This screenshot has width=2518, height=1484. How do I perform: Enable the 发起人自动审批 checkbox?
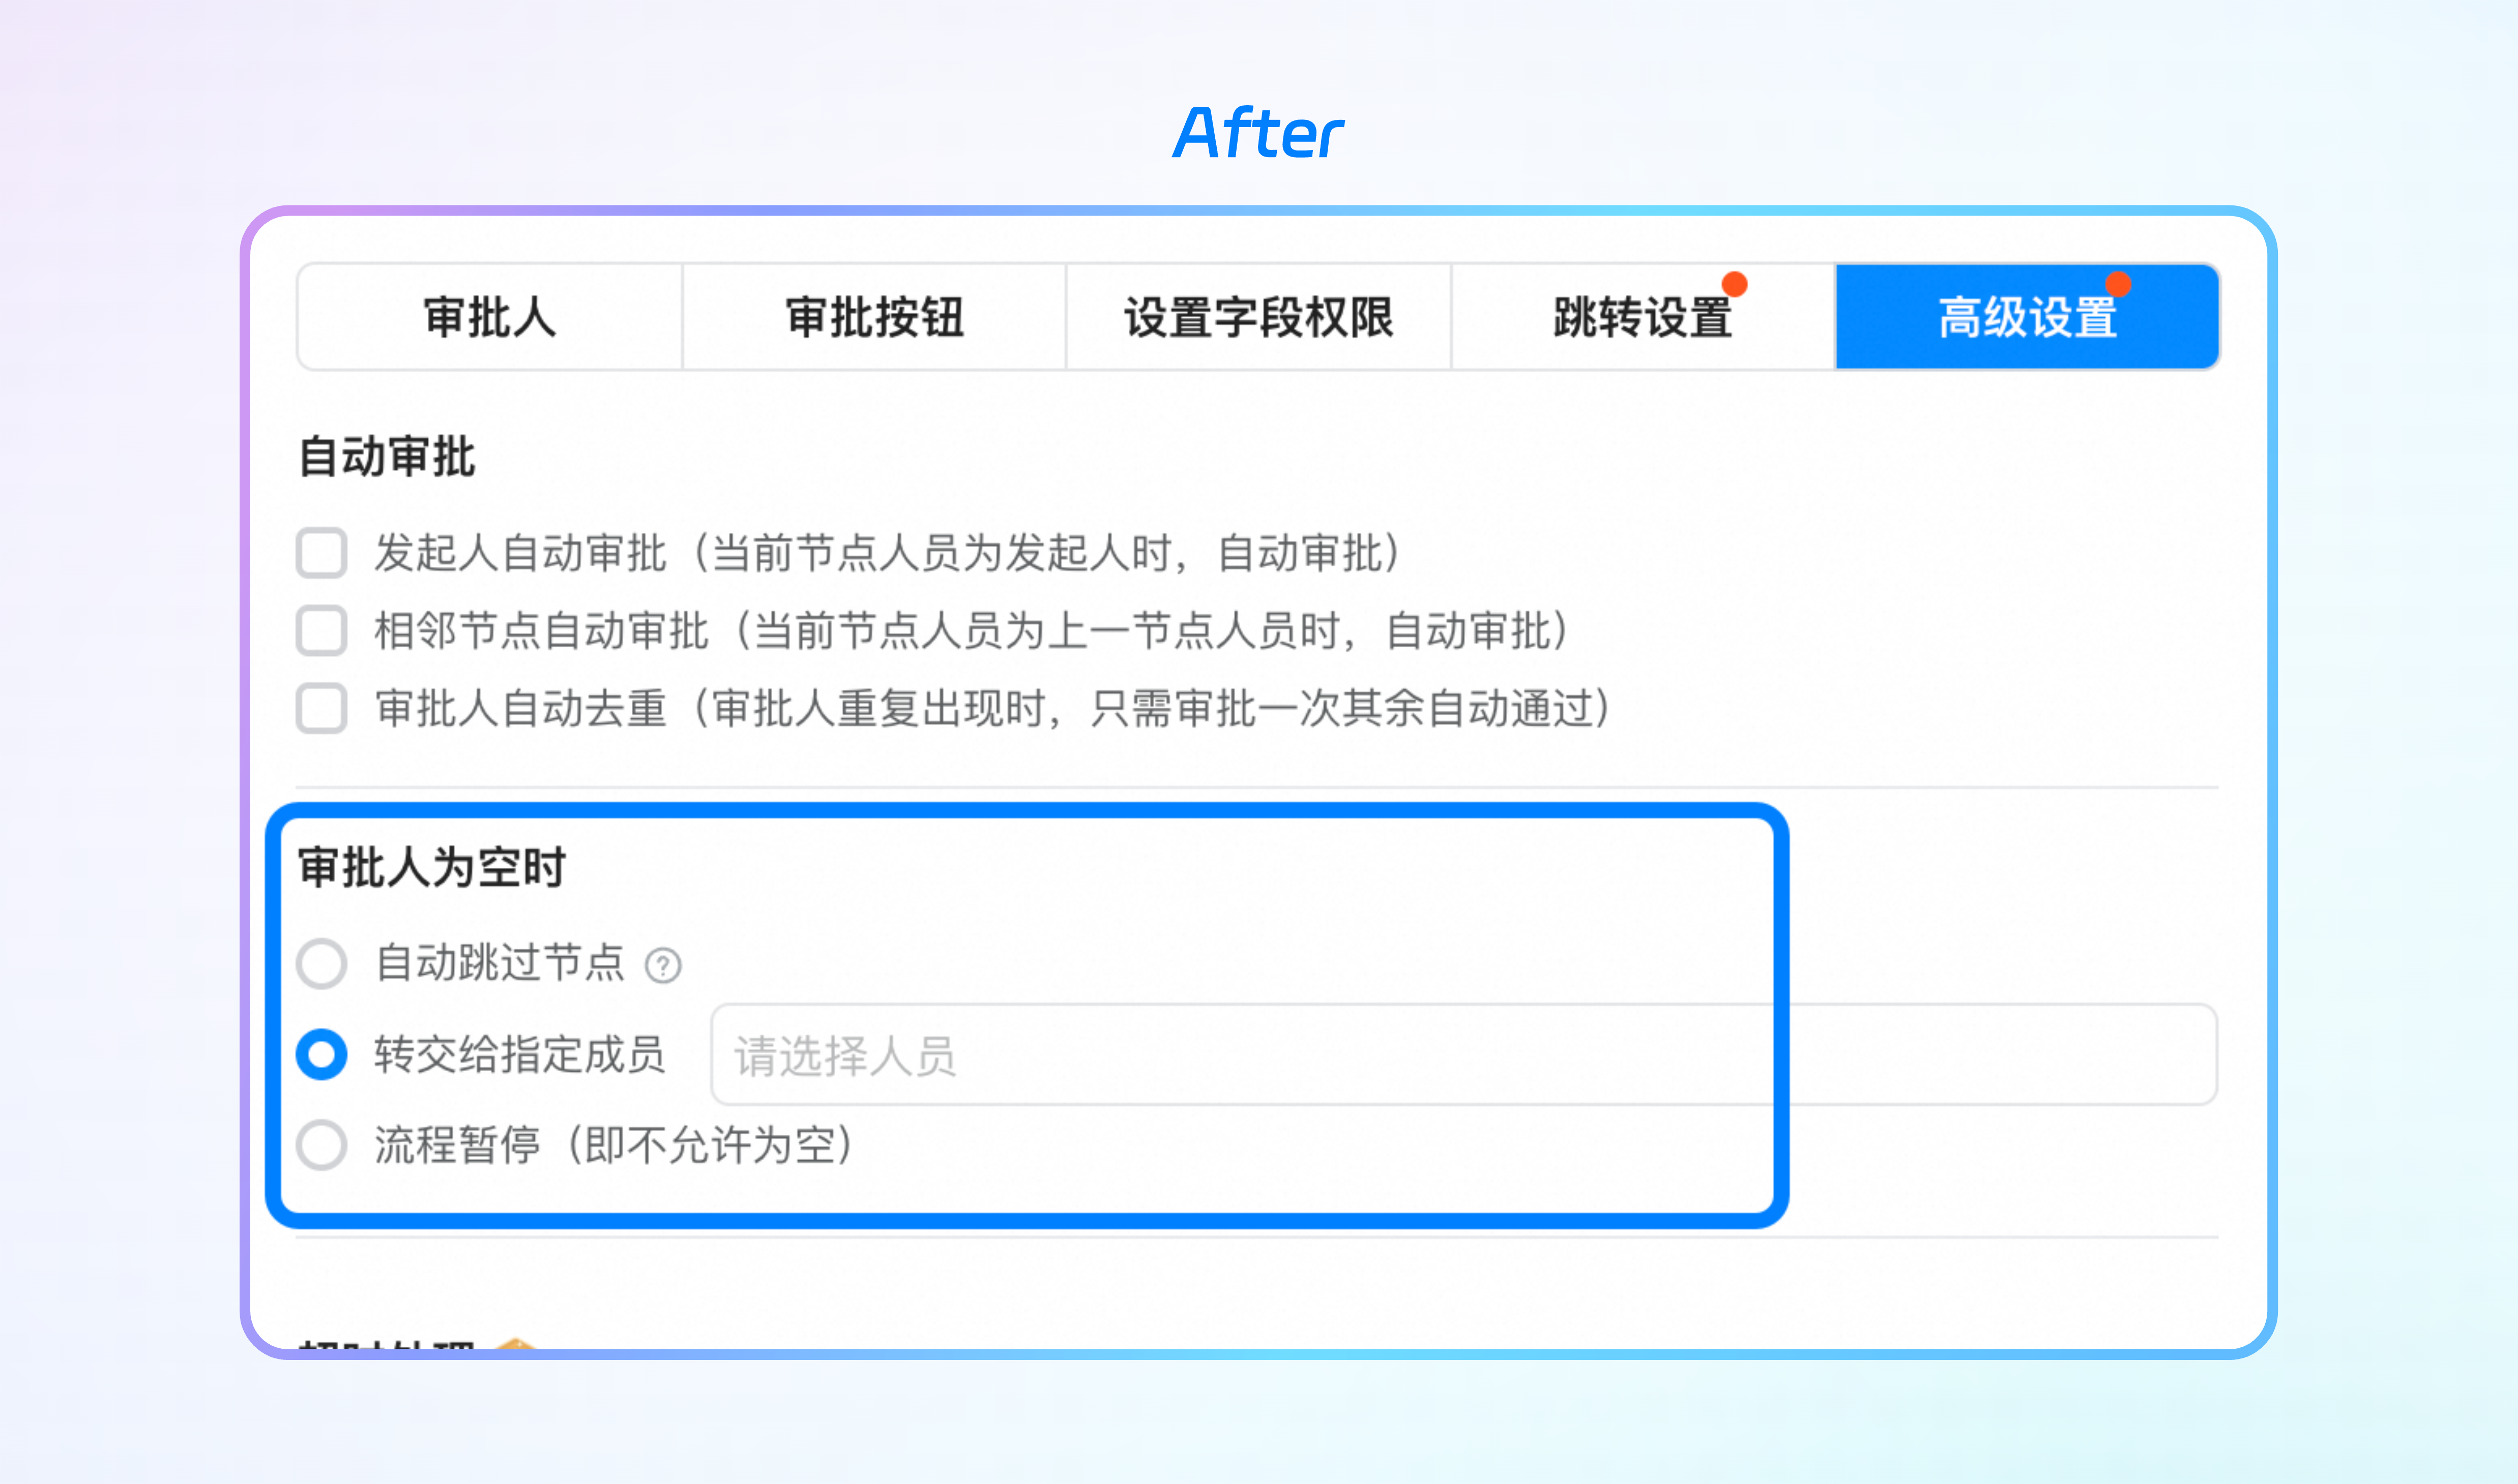click(322, 553)
